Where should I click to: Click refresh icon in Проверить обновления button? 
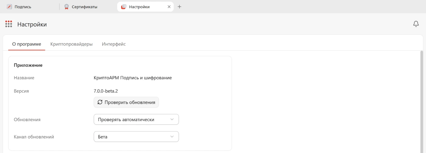coord(100,102)
